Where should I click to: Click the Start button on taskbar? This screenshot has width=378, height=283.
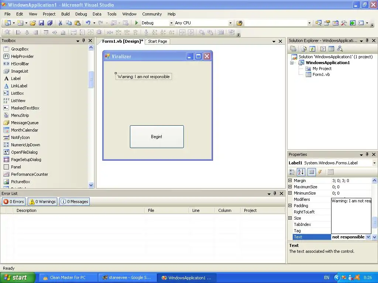coord(17,277)
